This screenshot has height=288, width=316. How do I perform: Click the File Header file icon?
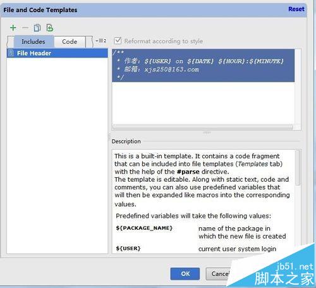11,53
